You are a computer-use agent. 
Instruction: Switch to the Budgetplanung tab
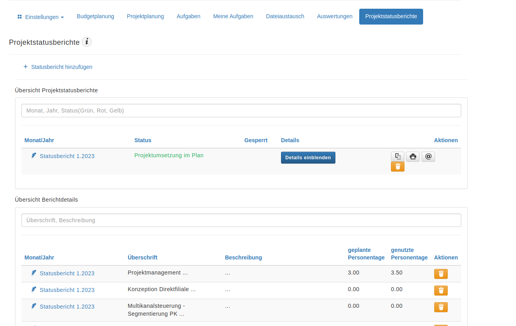click(x=95, y=17)
